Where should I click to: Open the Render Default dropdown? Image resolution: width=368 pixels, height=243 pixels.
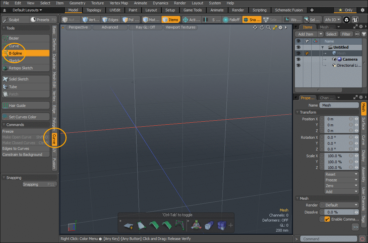pos(341,205)
